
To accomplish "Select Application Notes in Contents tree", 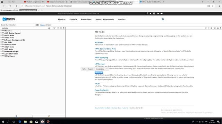I will coord(11,54).
